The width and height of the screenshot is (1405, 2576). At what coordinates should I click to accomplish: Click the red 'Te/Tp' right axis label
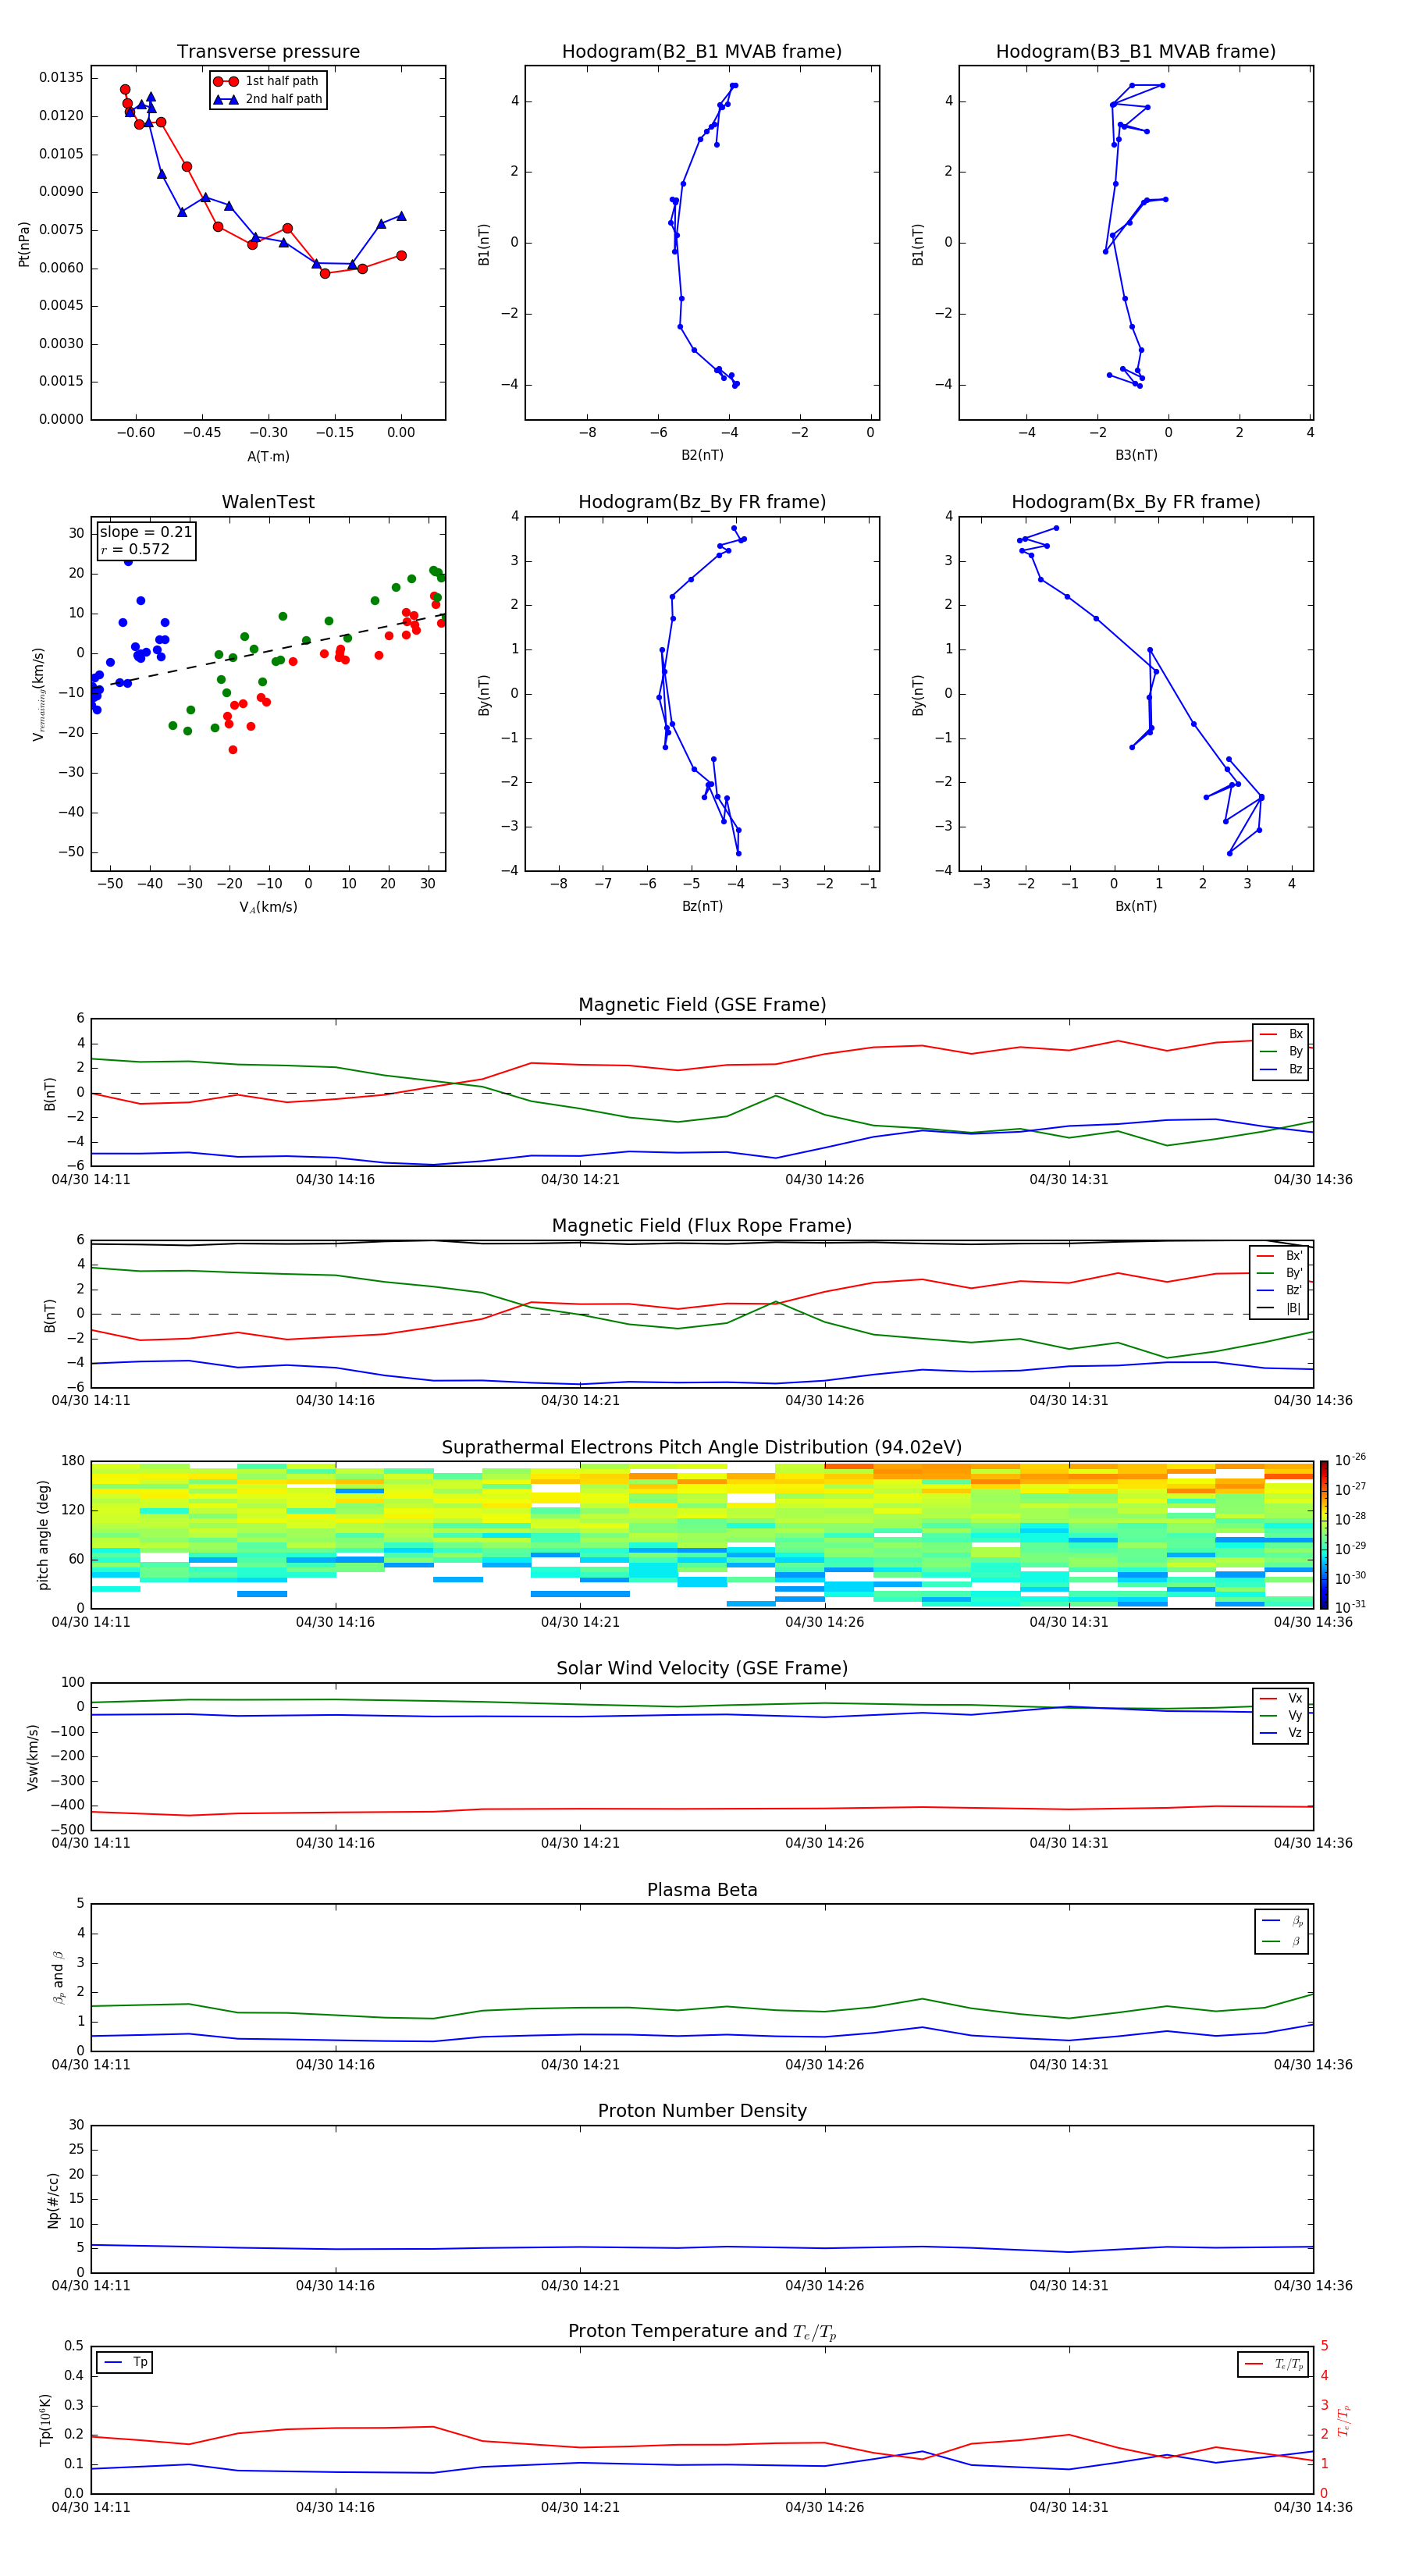tap(1343, 2420)
